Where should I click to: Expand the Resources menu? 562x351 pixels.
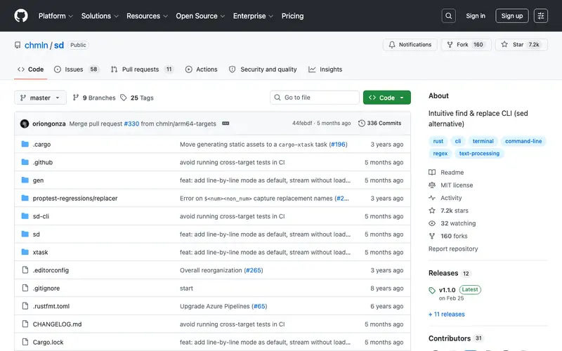147,16
